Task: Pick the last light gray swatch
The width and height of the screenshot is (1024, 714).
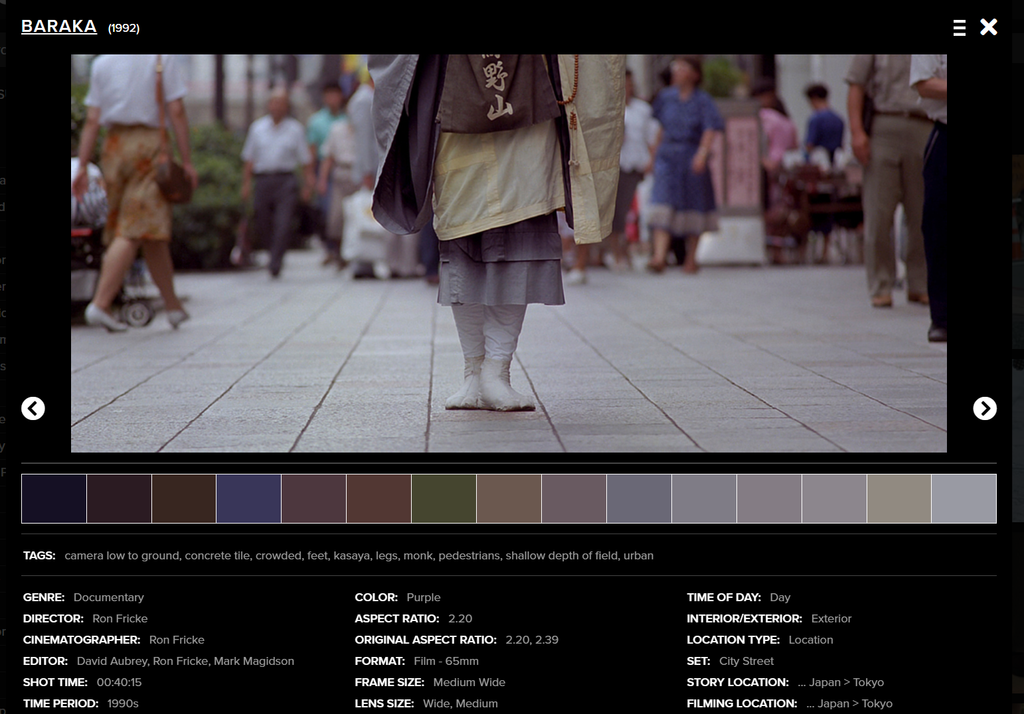Action: pos(964,498)
